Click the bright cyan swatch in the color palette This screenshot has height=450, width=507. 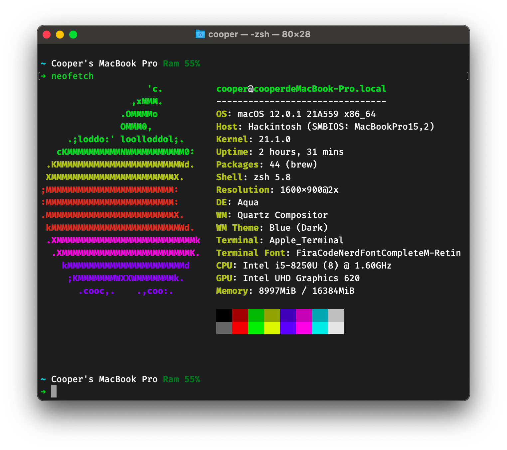pos(320,328)
